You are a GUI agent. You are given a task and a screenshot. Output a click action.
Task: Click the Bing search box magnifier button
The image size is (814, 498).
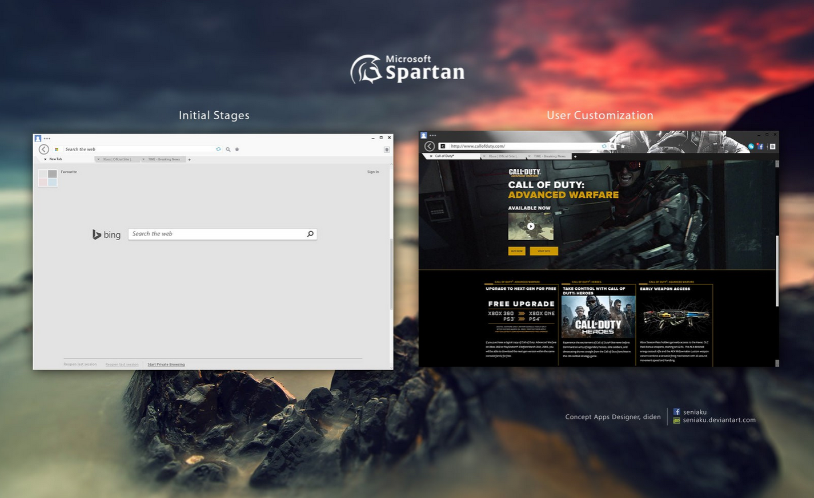point(310,234)
